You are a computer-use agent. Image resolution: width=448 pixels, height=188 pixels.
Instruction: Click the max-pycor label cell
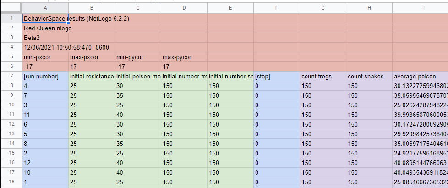click(184, 57)
